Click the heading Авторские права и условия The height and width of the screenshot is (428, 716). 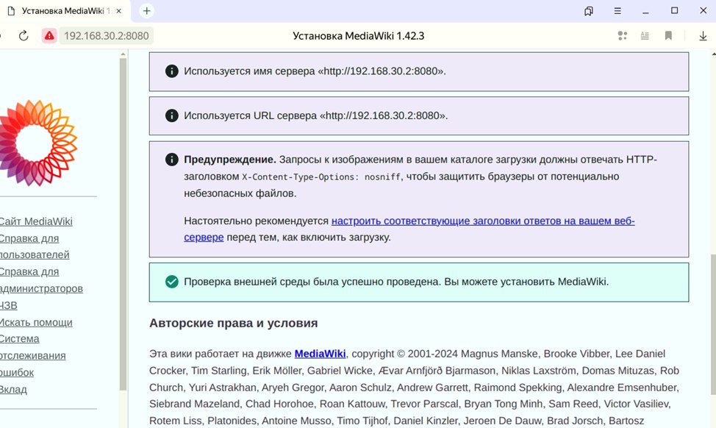pyautogui.click(x=233, y=323)
